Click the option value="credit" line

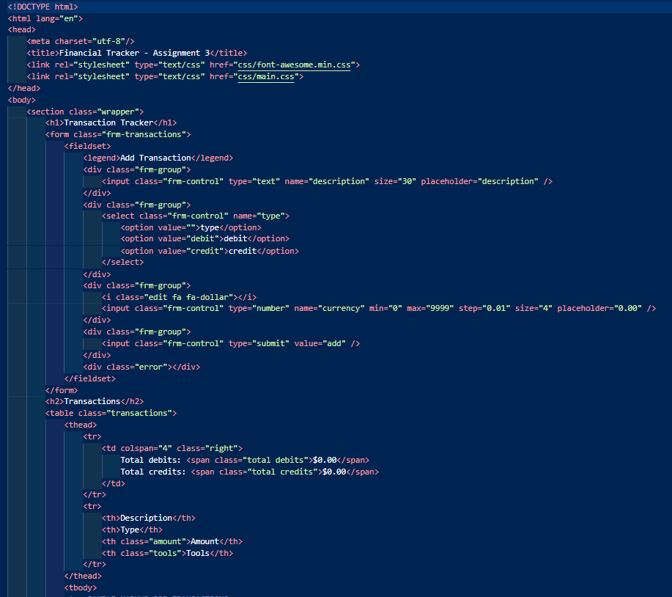tap(210, 251)
